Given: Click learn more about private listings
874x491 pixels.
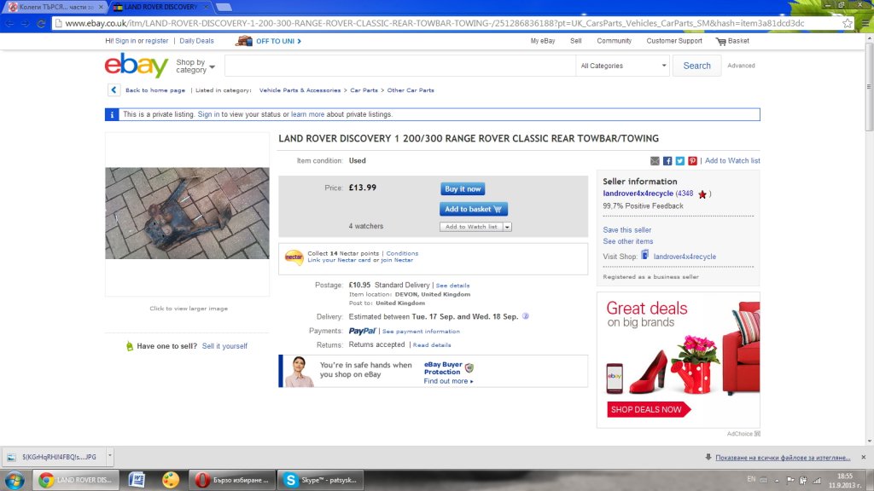Looking at the screenshot, I should [307, 115].
